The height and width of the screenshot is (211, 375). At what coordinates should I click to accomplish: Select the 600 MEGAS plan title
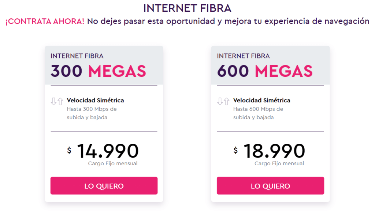265,71
